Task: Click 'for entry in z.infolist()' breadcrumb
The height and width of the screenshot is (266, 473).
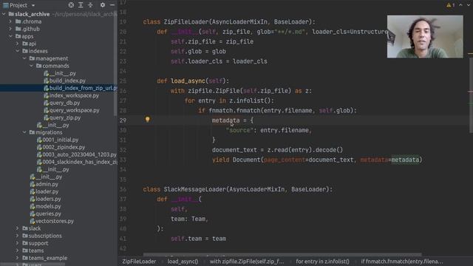Action: click(322, 262)
